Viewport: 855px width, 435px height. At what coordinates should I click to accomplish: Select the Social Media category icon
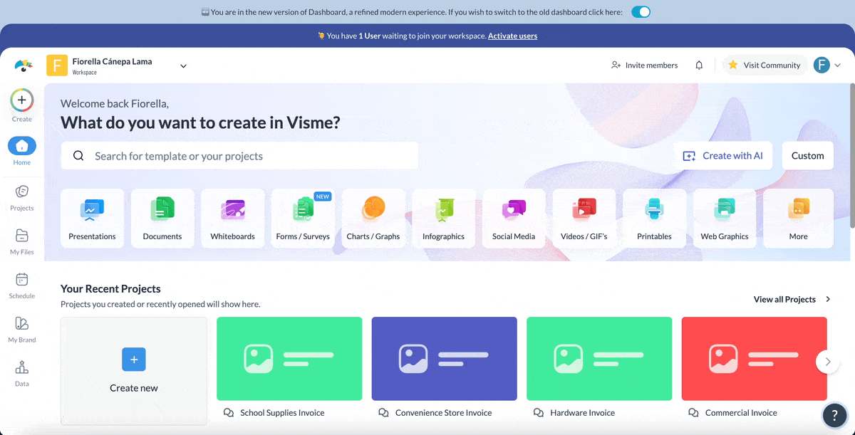click(x=514, y=210)
